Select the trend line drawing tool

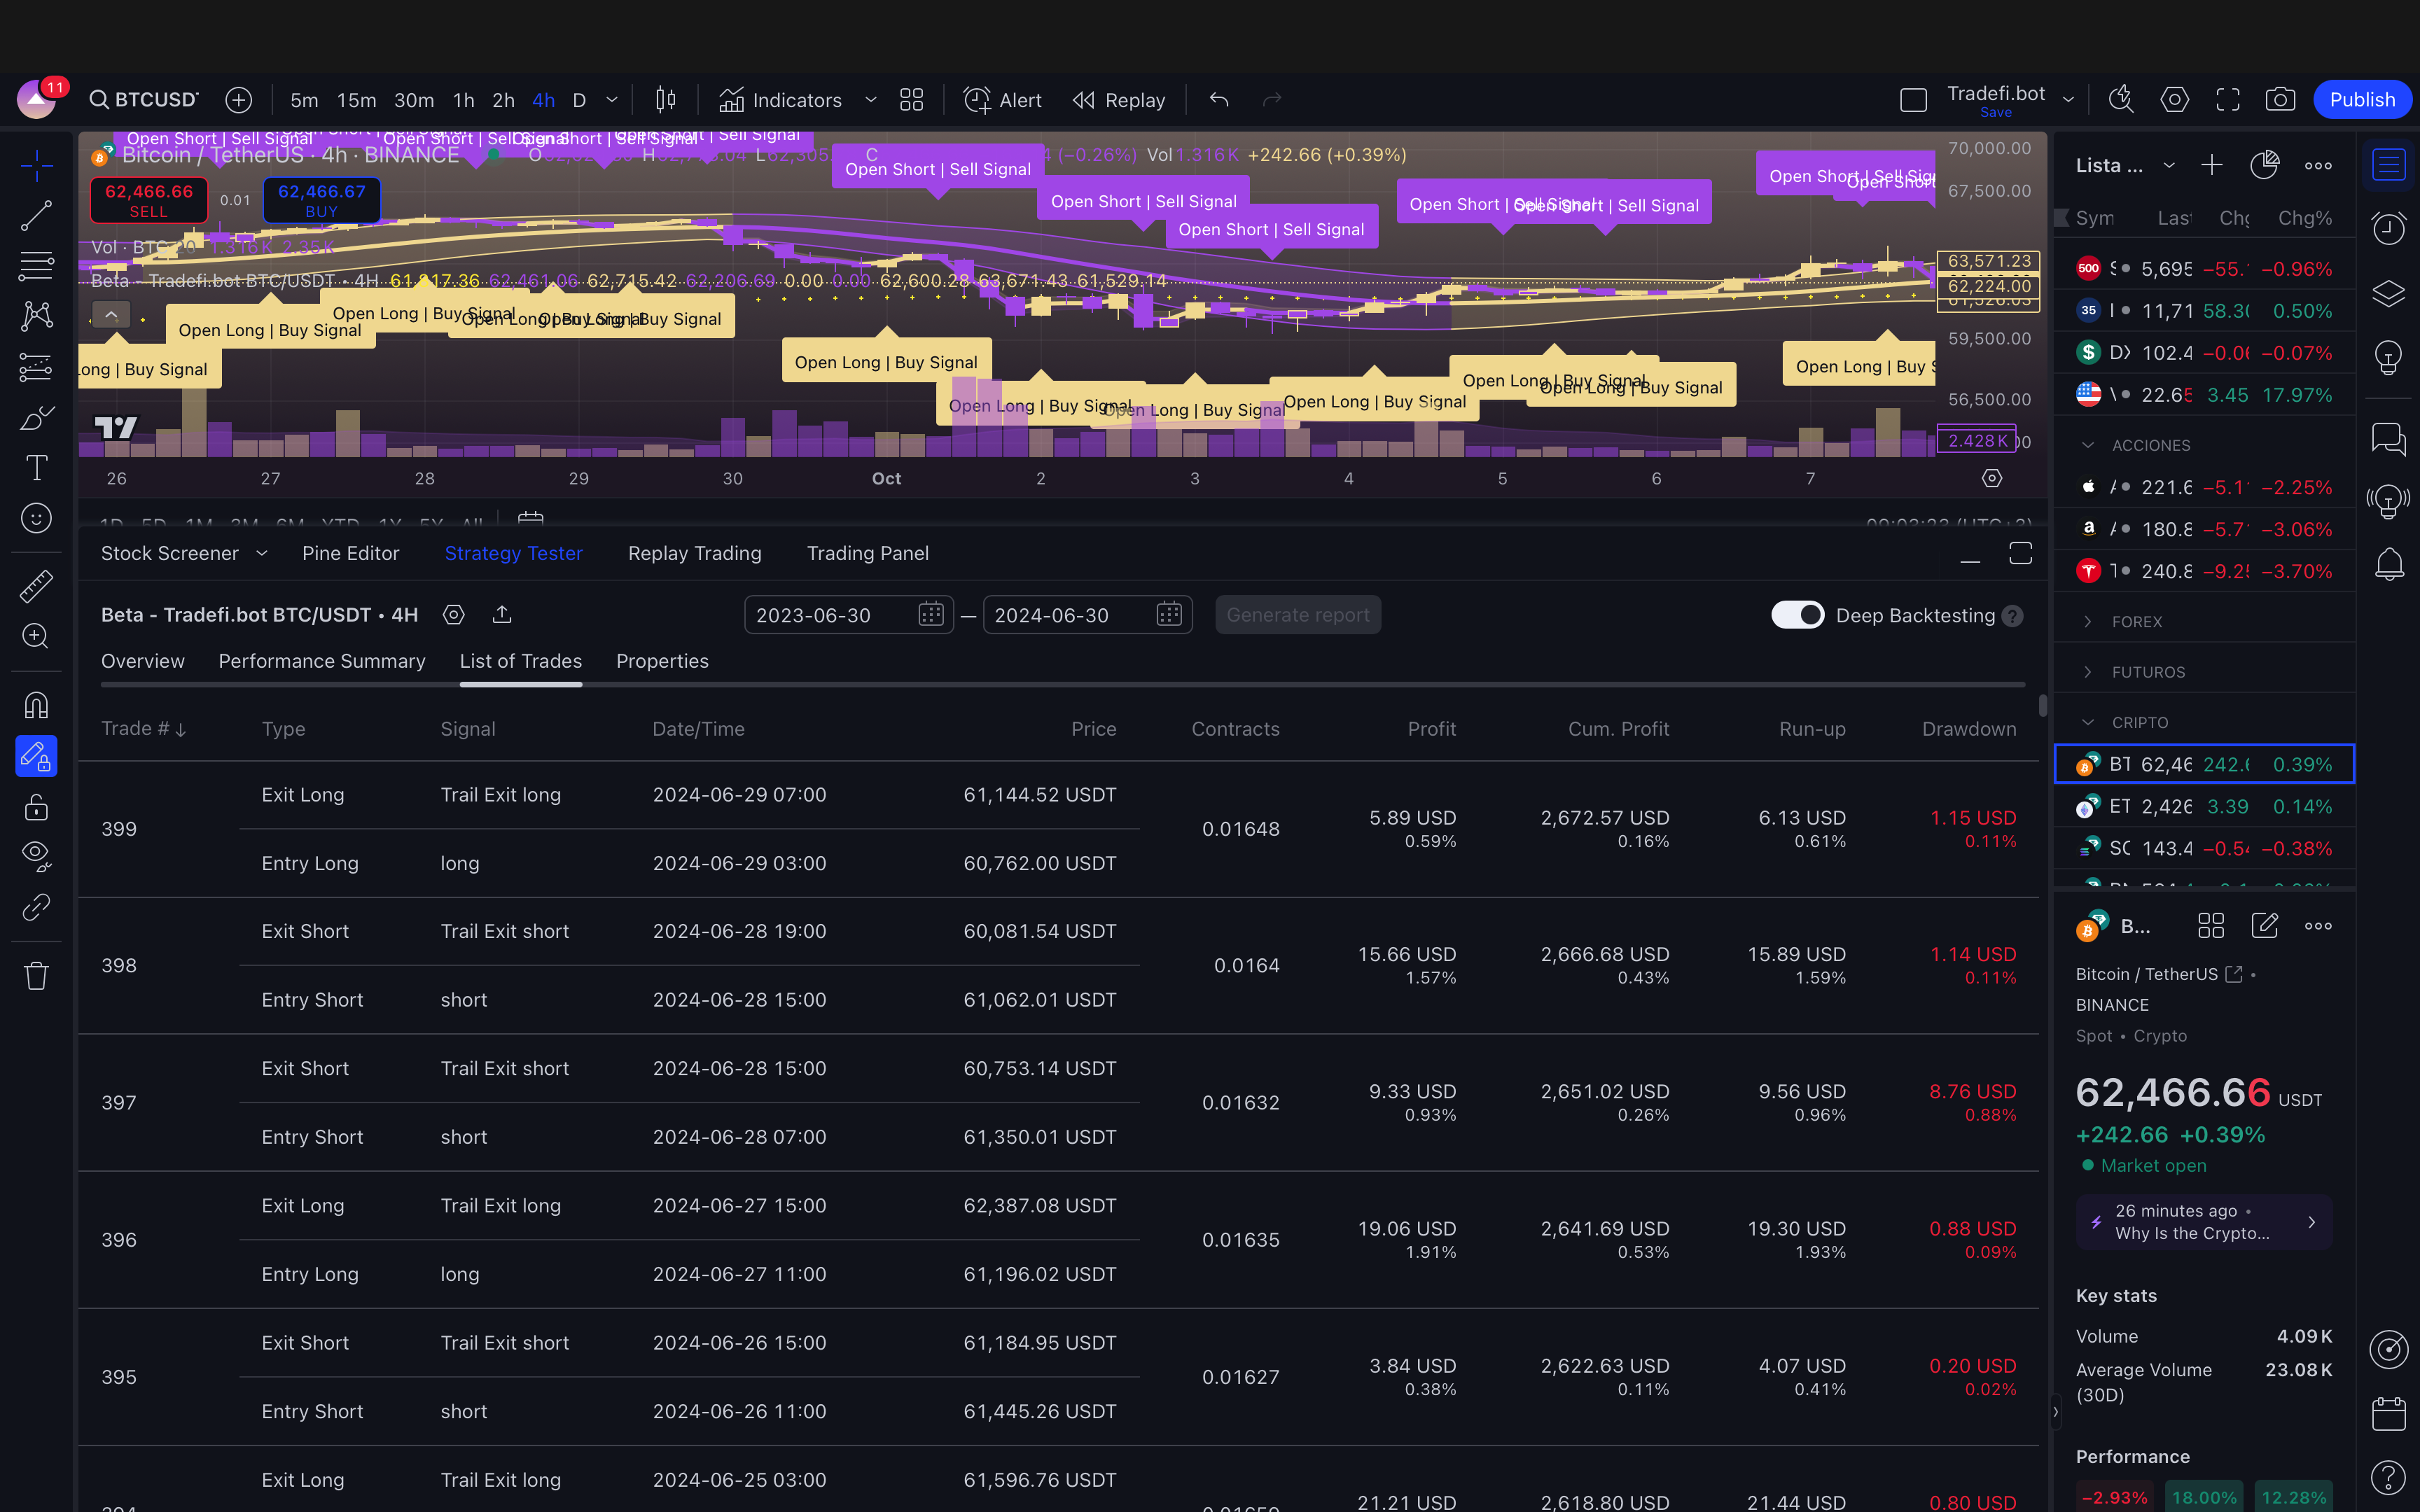click(36, 215)
